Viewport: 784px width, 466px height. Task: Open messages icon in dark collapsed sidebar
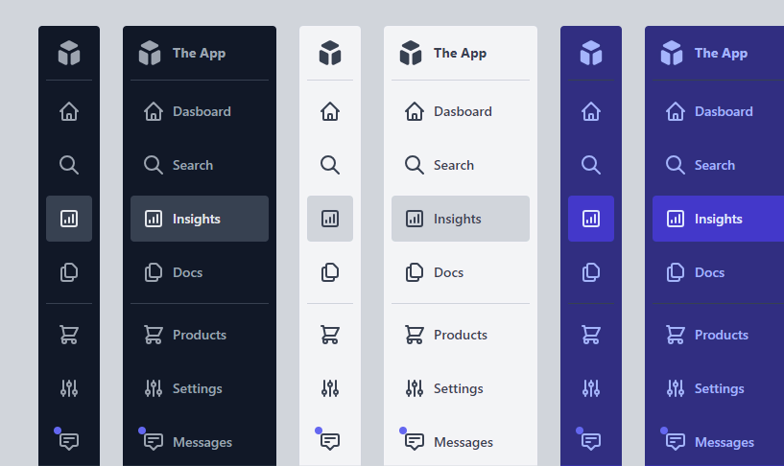tap(69, 442)
